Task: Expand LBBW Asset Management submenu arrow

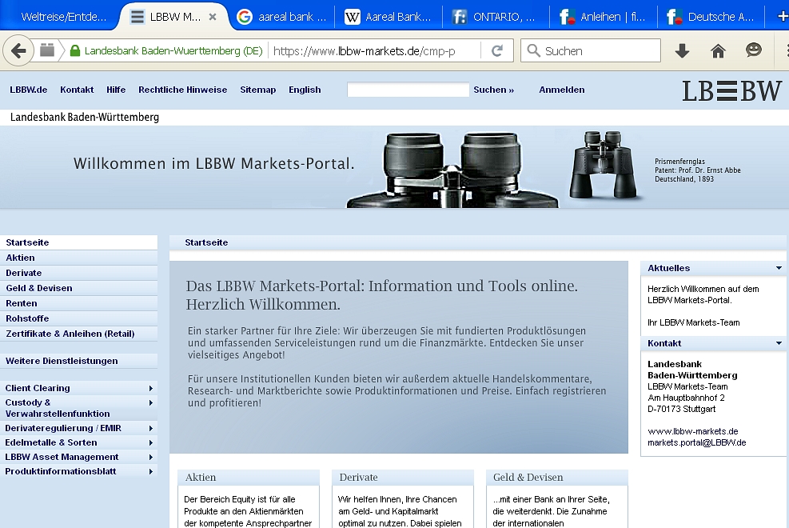Action: [x=150, y=457]
